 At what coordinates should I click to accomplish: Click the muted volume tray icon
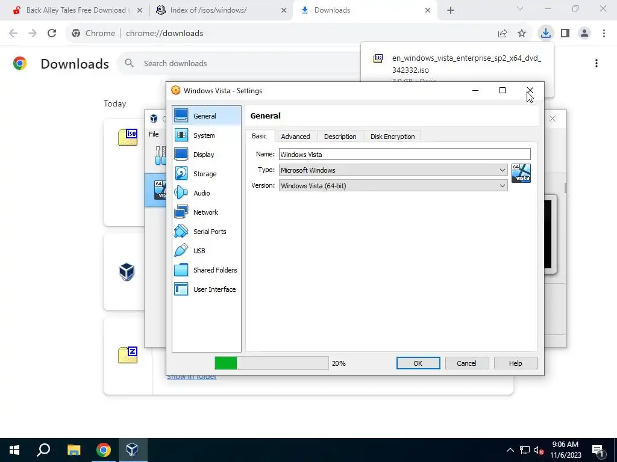tap(539, 450)
